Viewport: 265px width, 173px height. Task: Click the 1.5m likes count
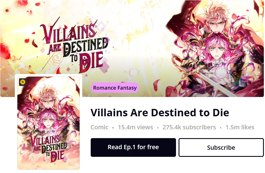click(x=240, y=127)
